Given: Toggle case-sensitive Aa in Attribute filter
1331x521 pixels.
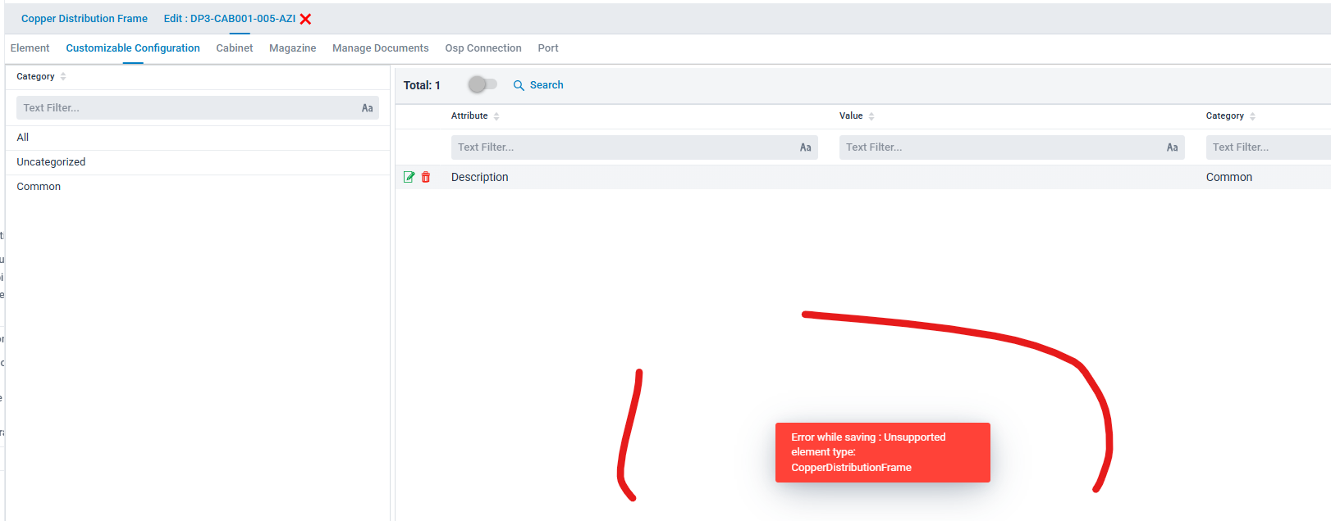Looking at the screenshot, I should [805, 147].
